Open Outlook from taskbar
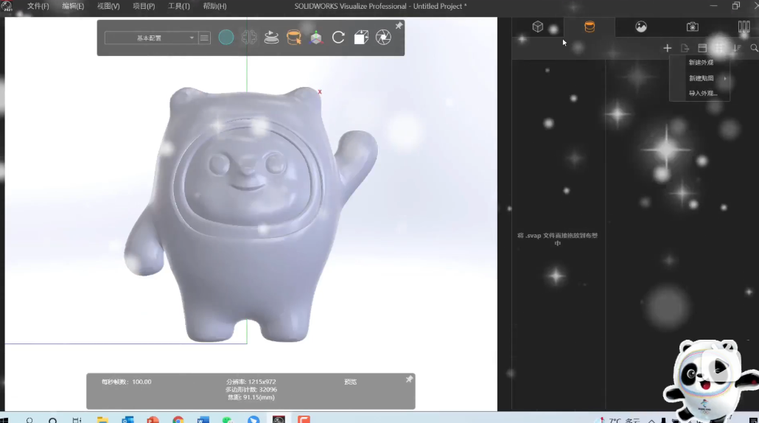 pyautogui.click(x=127, y=419)
